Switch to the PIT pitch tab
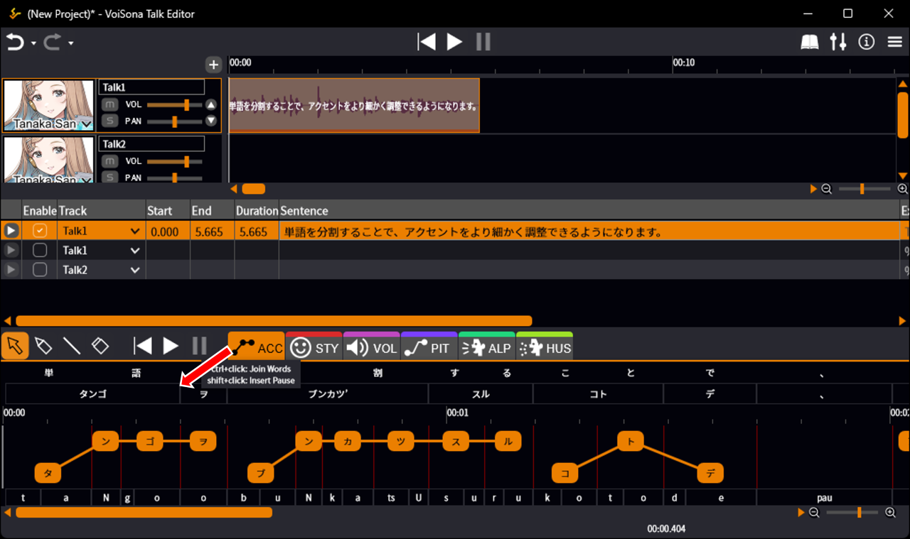 pyautogui.click(x=429, y=347)
